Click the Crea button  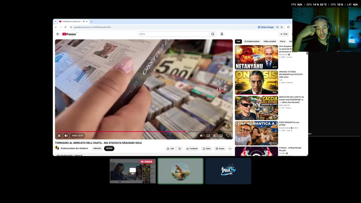[284, 34]
